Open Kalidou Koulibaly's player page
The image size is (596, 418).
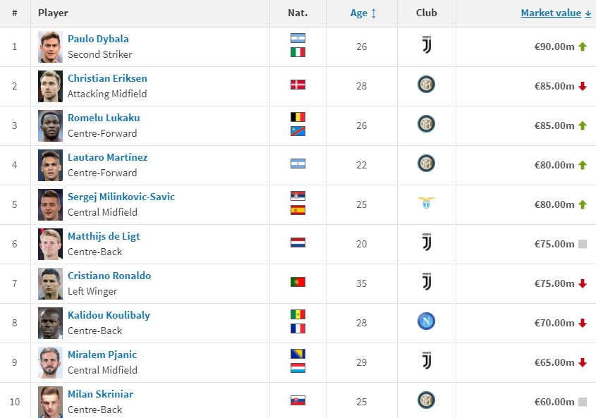pos(109,315)
